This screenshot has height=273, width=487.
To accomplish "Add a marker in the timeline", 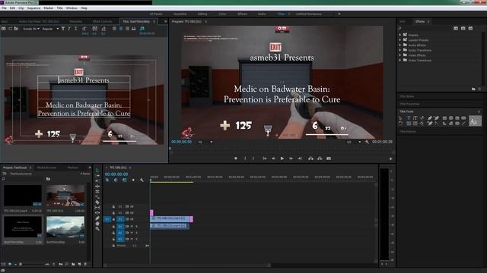I will point(133,180).
